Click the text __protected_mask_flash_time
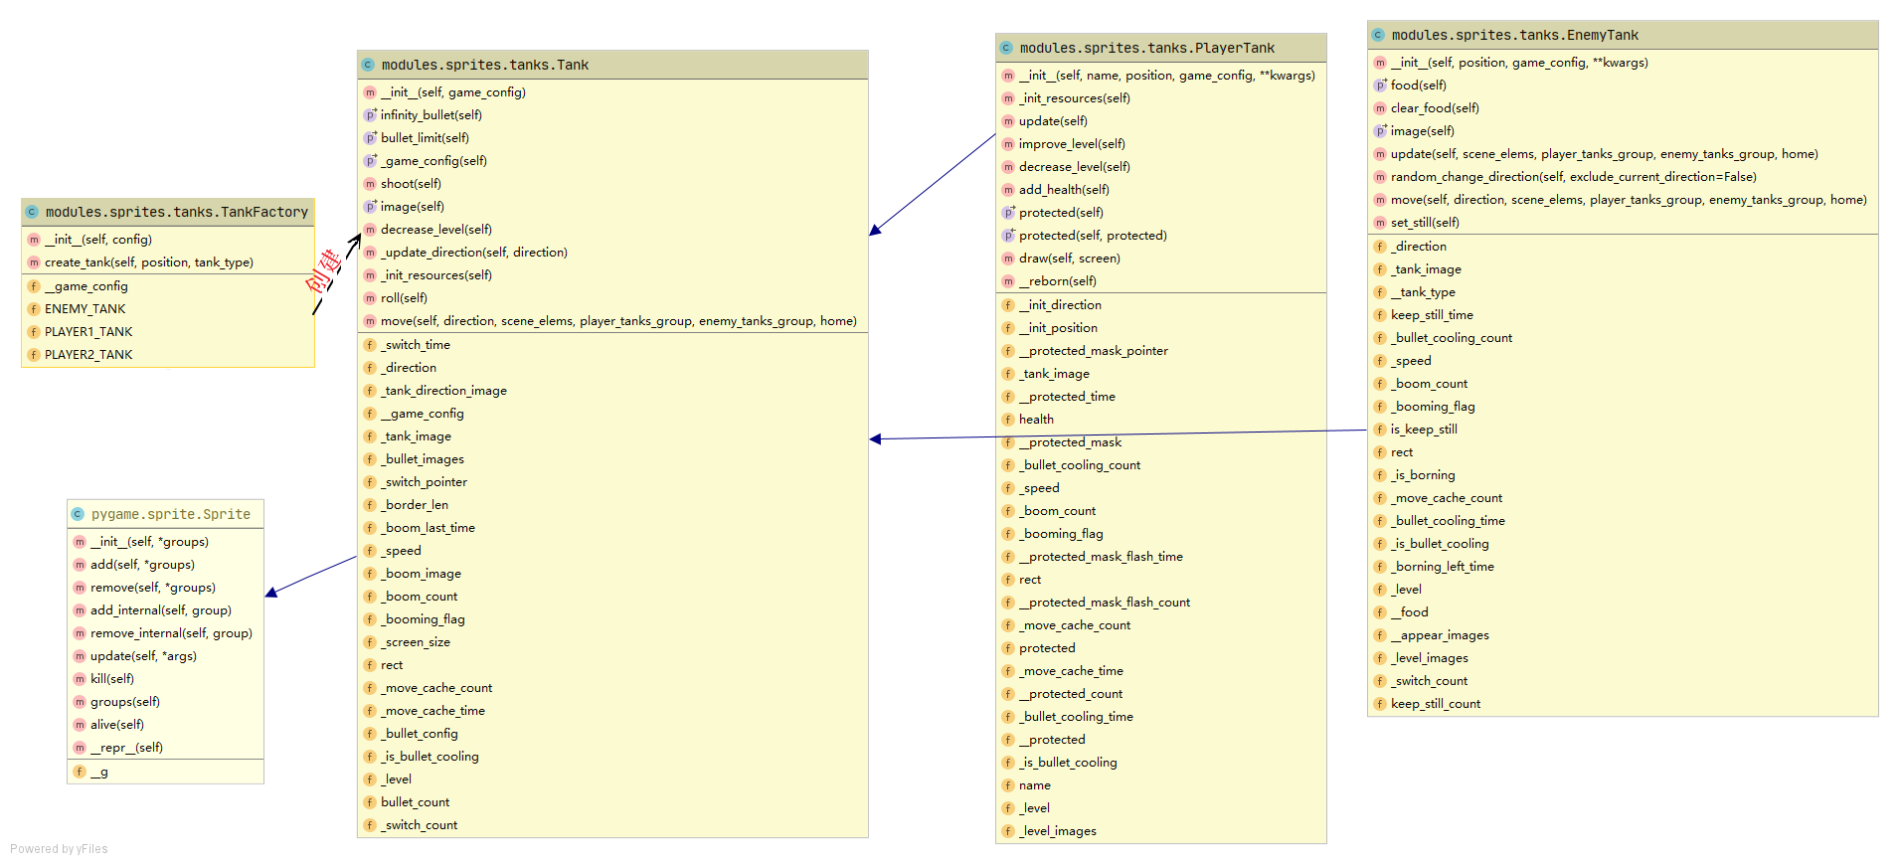Image resolution: width=1899 pixels, height=865 pixels. click(1101, 557)
